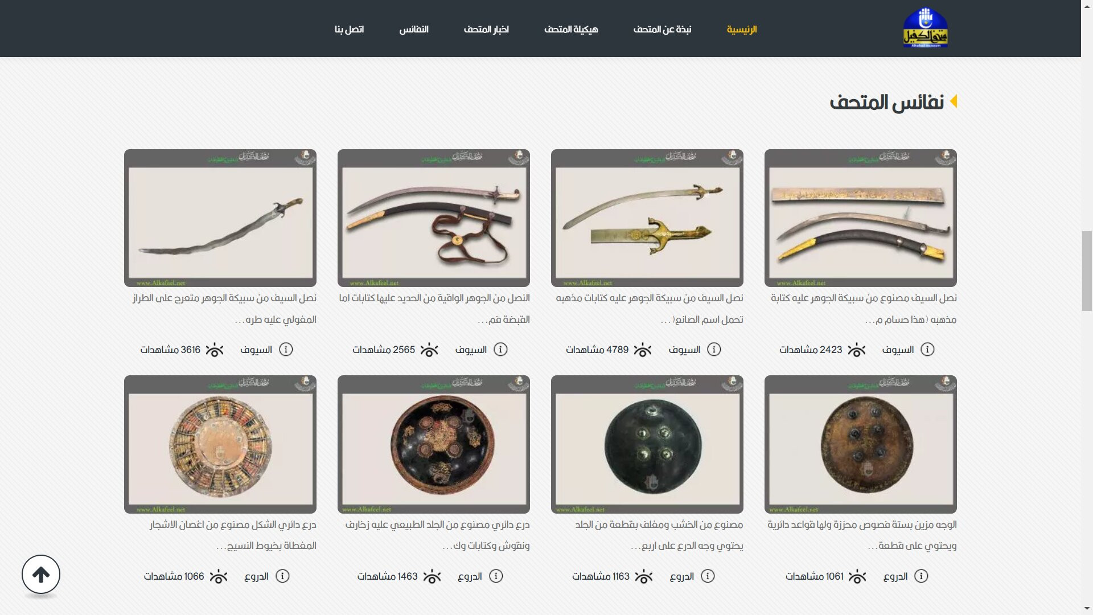This screenshot has height=615, width=1093.
Task: Open the sword with leather strap thumbnail
Action: [434, 218]
